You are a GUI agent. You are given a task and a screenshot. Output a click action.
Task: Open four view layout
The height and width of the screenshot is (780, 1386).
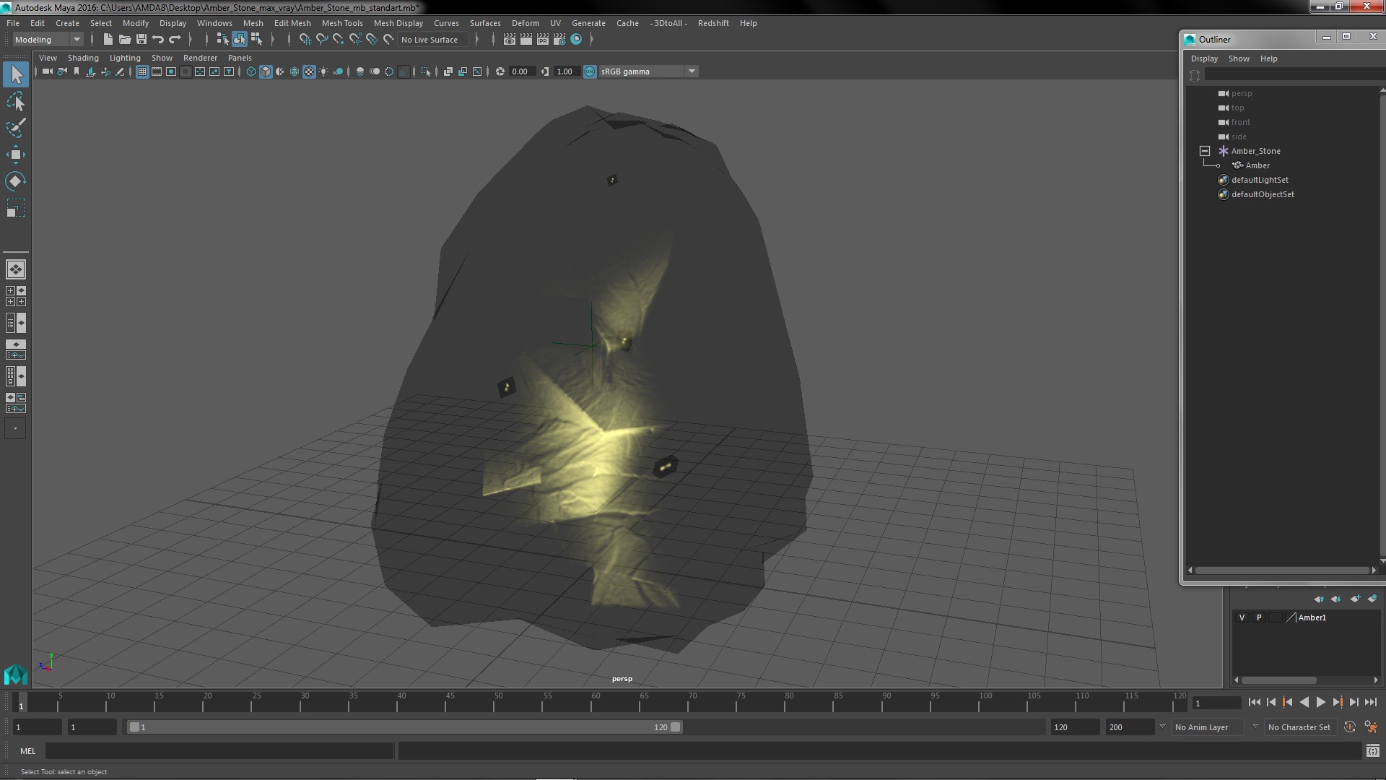tap(16, 296)
